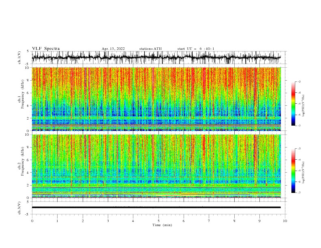Click the "ch.1(V)" waveform axis label
Screen dimensions: 321x248
(19, 58)
